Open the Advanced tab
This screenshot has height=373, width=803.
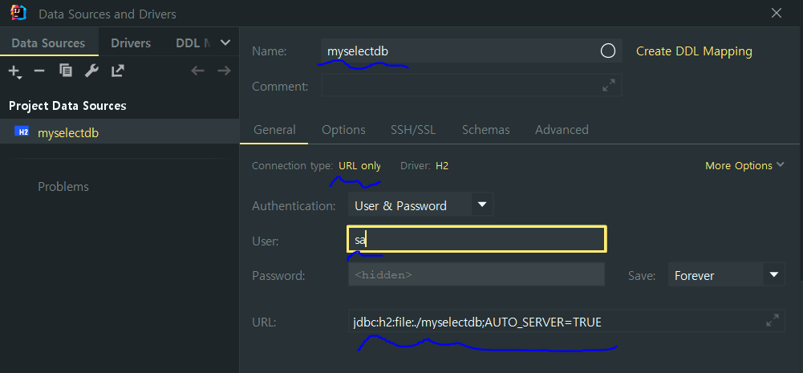coord(562,130)
